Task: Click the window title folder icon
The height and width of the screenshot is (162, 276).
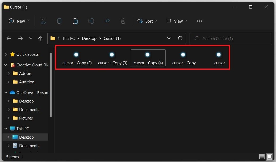Action: 6,7
